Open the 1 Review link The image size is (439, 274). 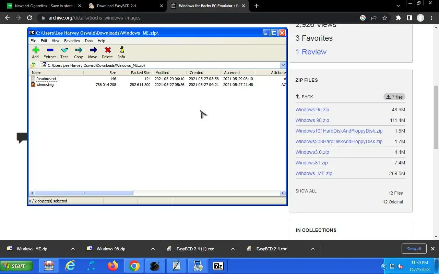pyautogui.click(x=311, y=52)
